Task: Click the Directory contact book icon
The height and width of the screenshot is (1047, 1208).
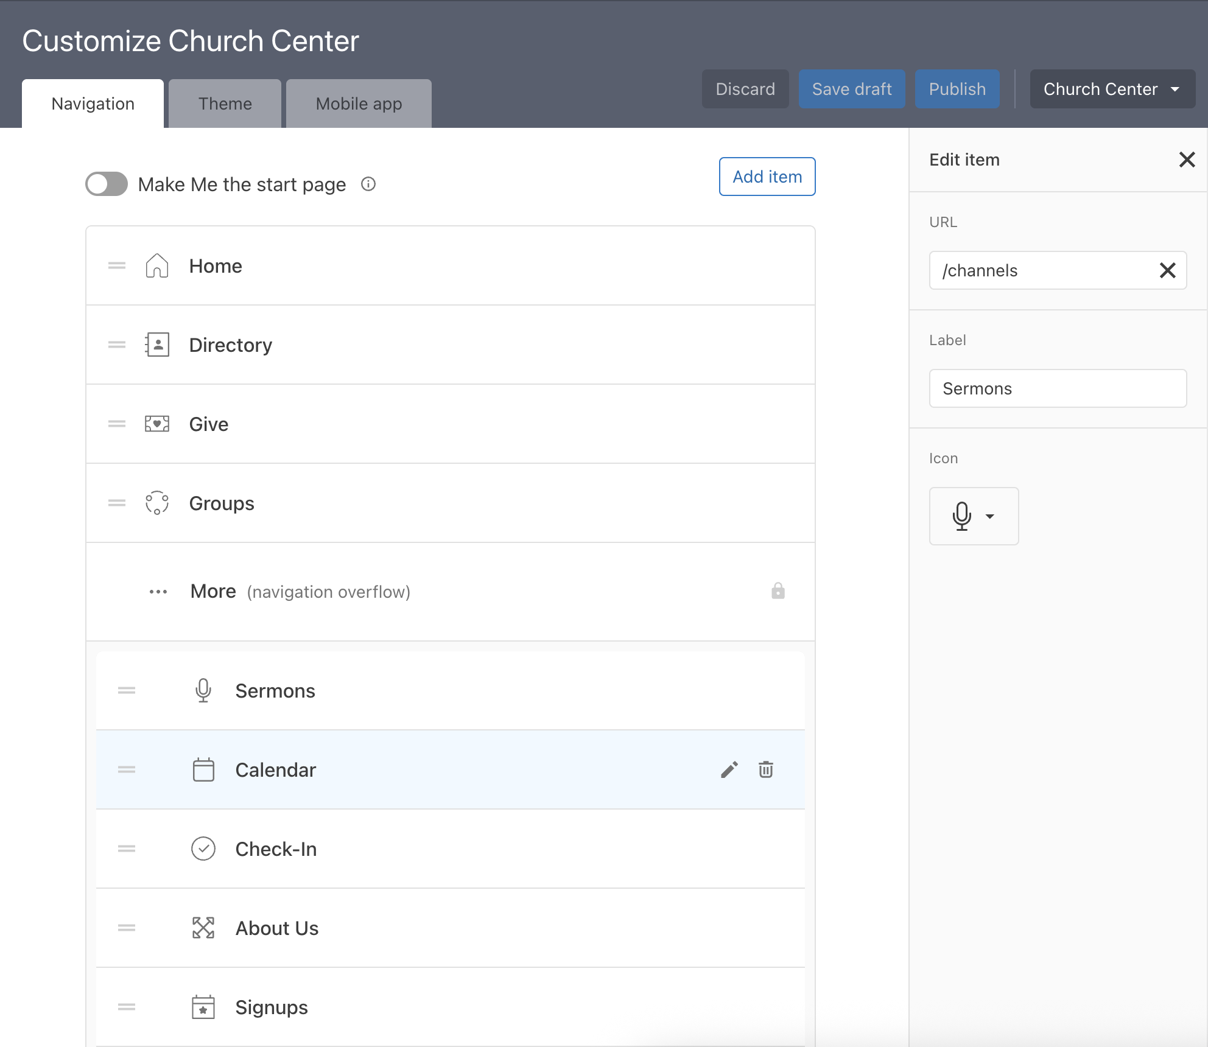Action: point(156,345)
